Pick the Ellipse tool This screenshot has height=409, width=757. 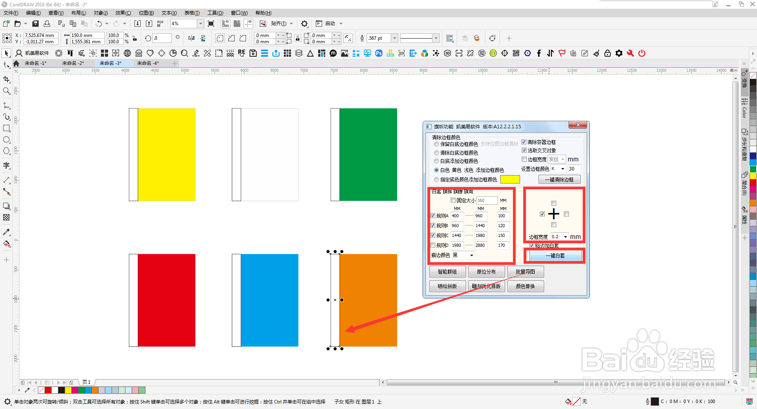click(6, 140)
